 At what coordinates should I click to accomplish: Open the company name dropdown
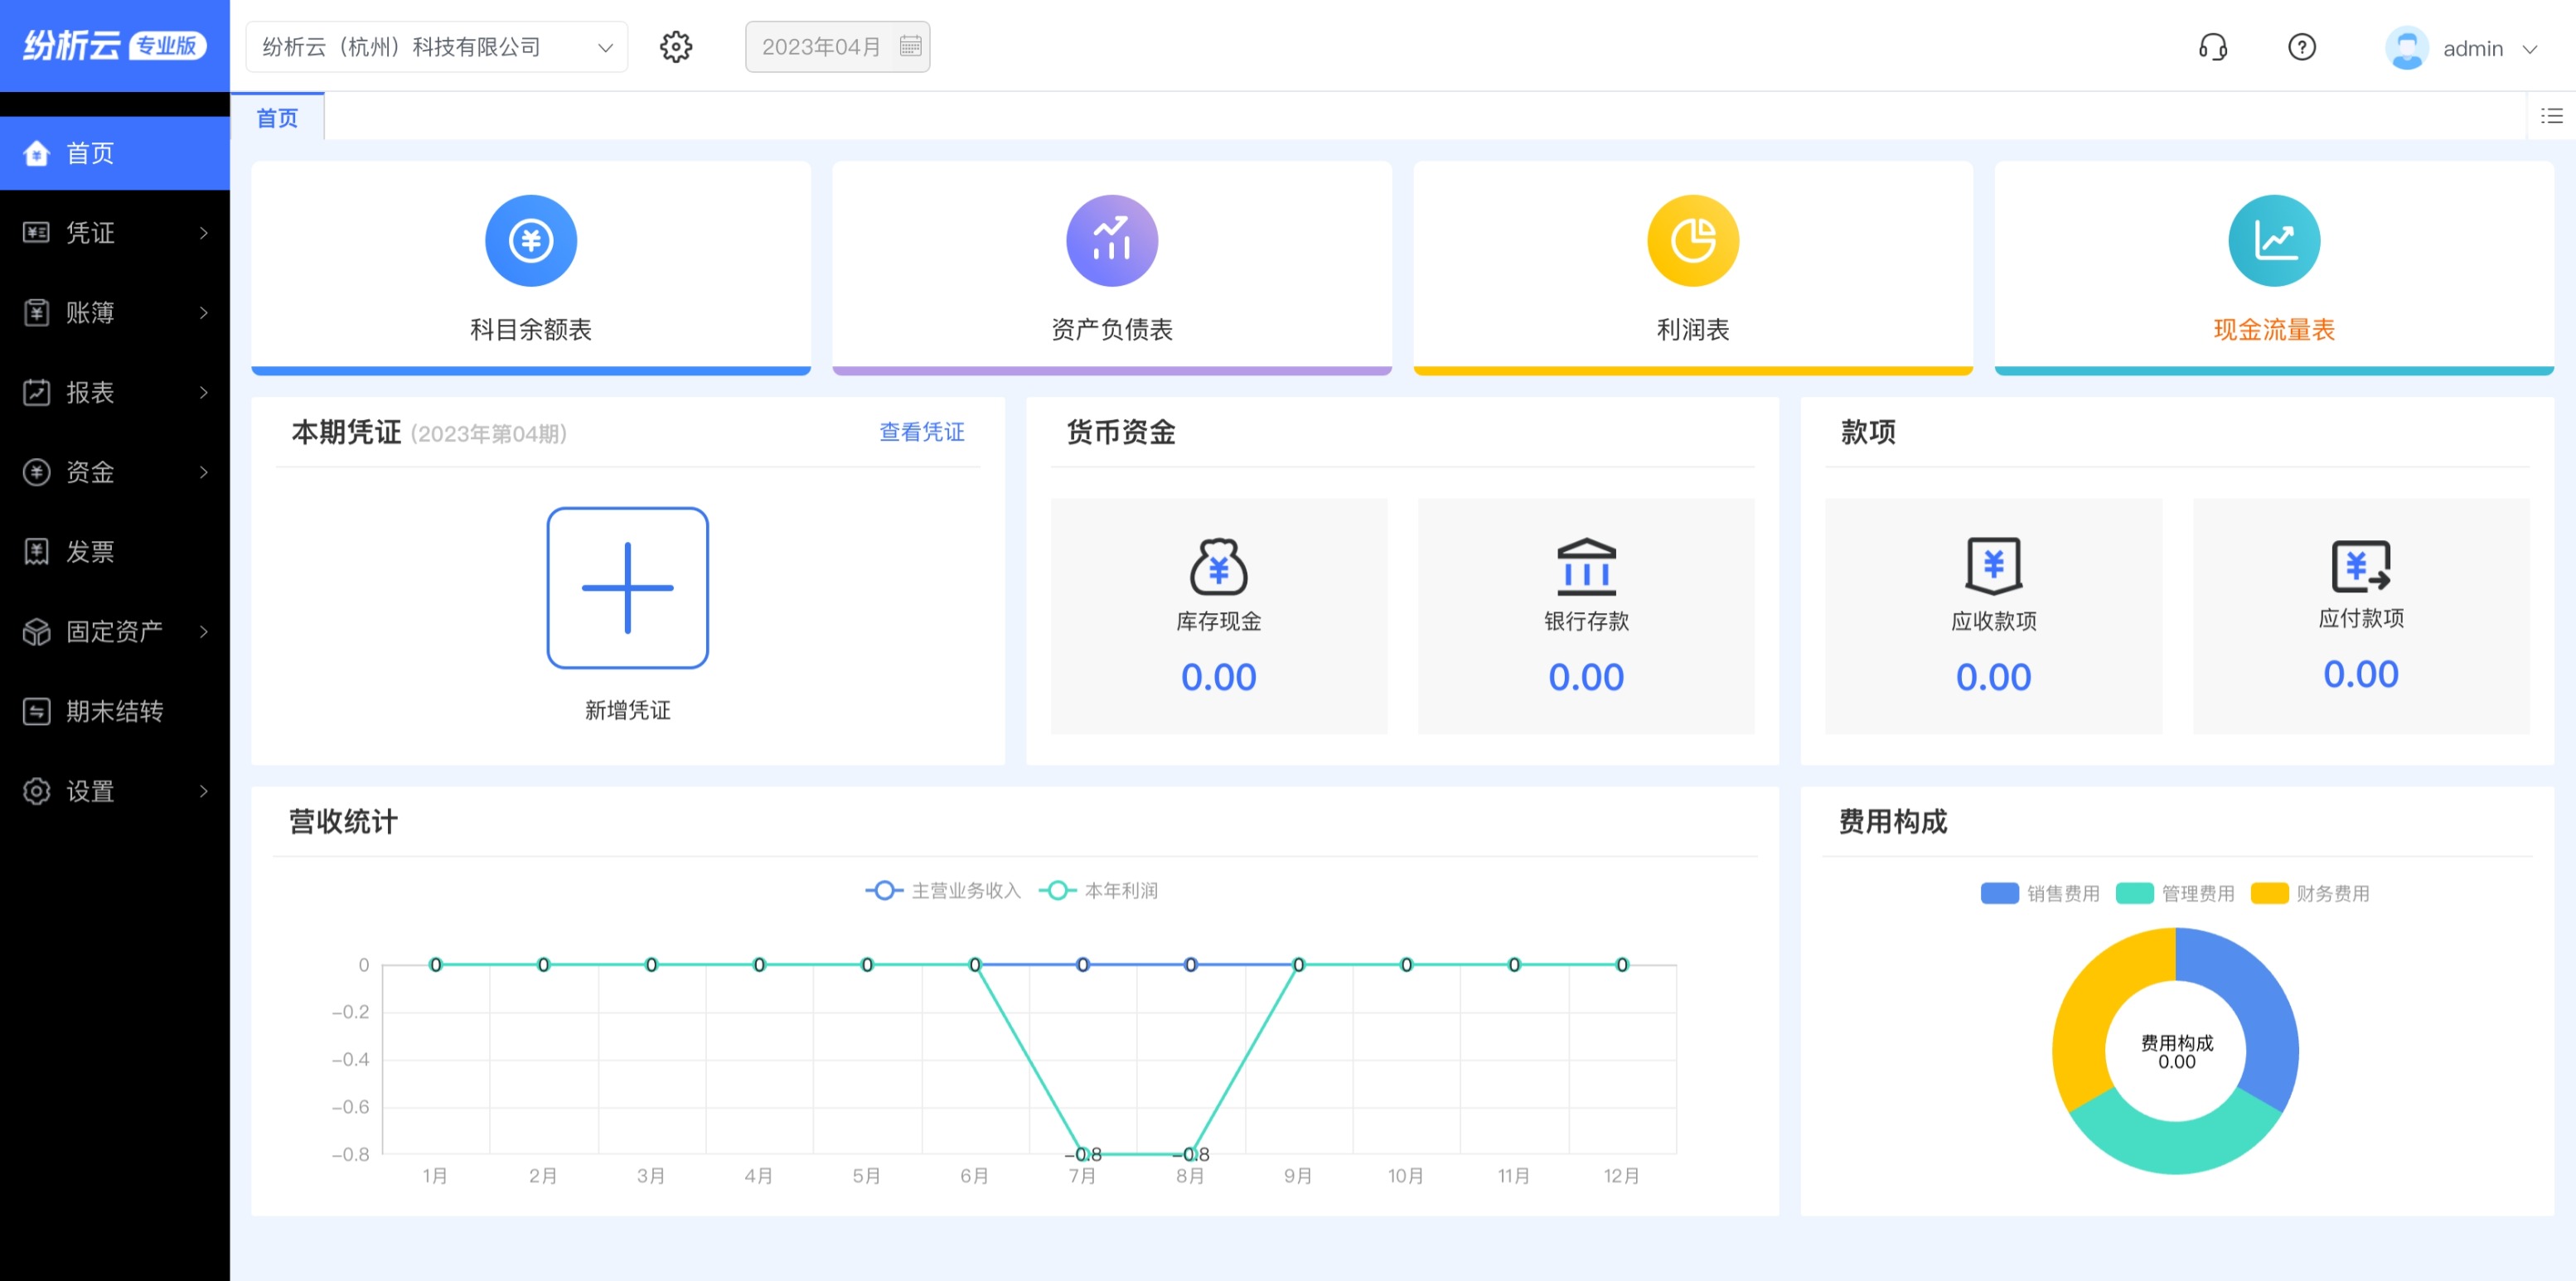(436, 47)
